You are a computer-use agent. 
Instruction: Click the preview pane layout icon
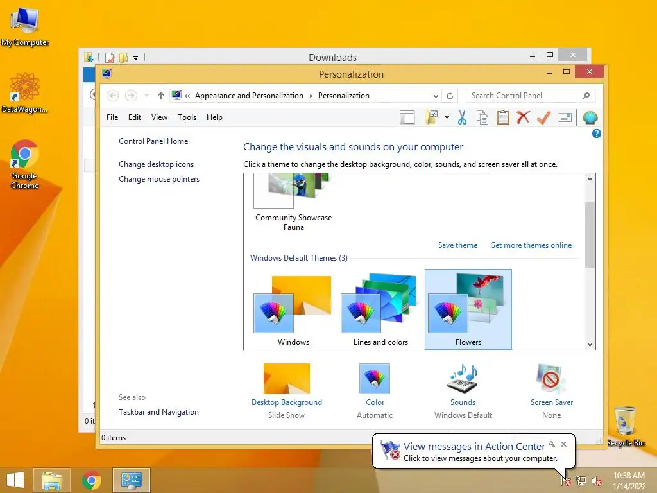click(x=407, y=118)
